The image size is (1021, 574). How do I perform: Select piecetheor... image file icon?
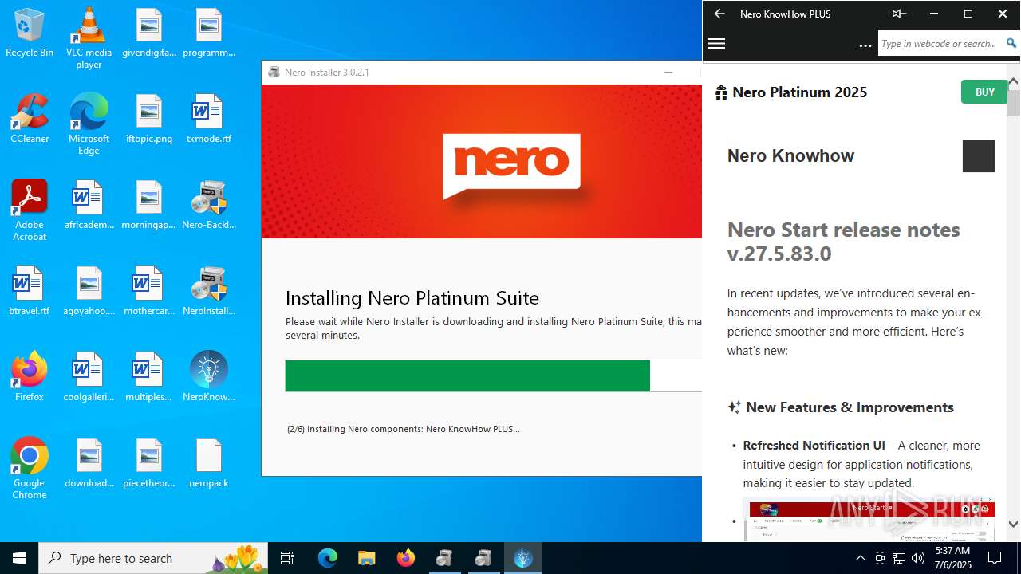tap(149, 463)
